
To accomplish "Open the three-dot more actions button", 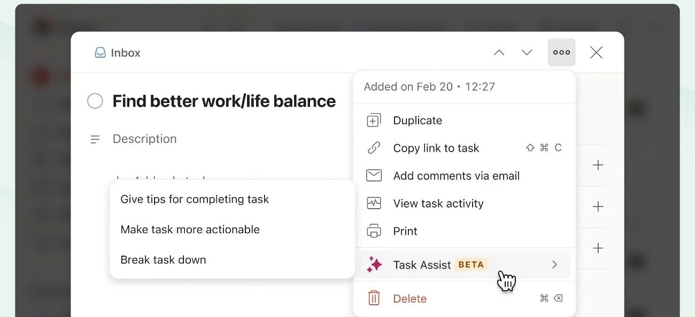I will coord(561,52).
